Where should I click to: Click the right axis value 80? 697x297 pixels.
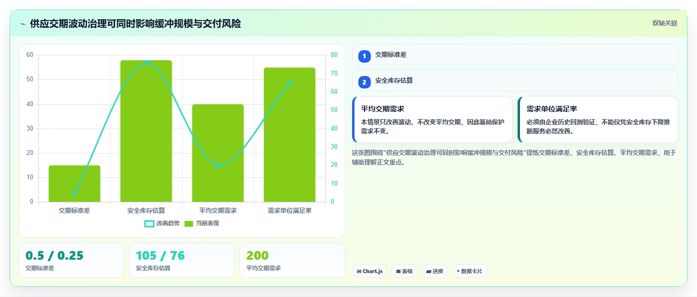click(334, 55)
